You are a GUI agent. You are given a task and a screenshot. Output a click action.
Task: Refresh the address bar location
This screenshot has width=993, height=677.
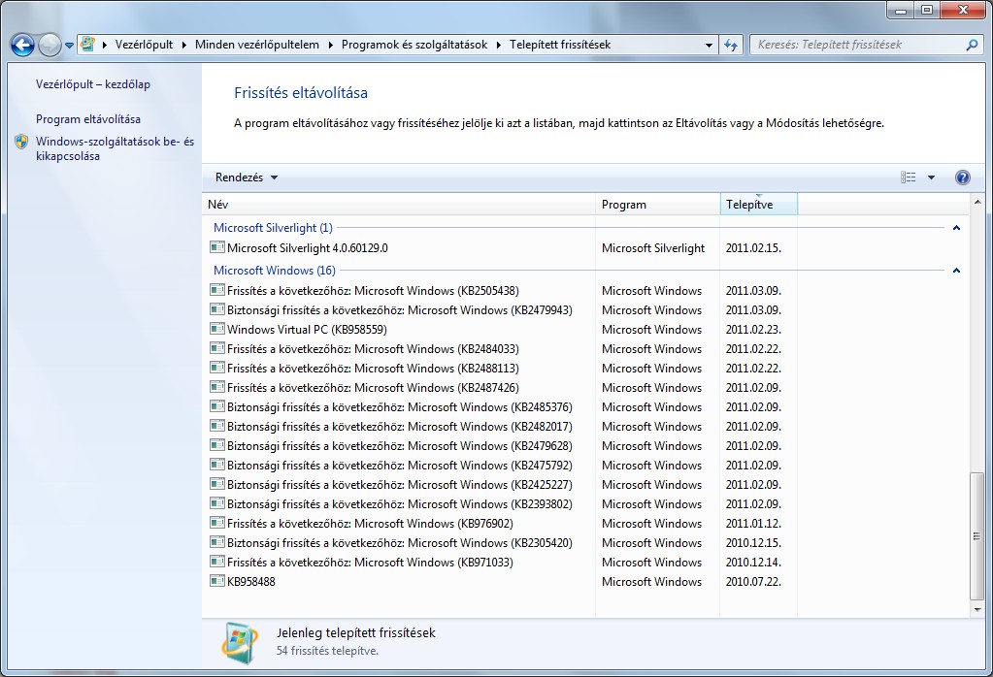pos(731,45)
